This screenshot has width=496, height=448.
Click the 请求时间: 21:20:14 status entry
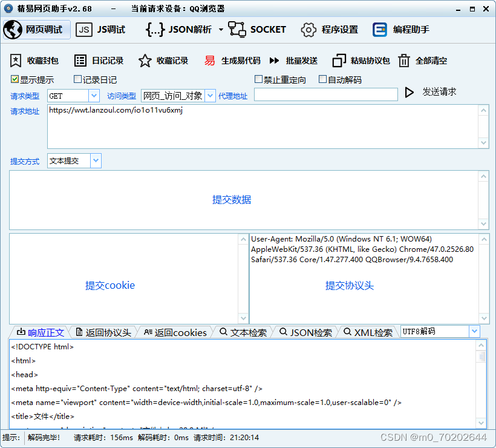point(226,438)
